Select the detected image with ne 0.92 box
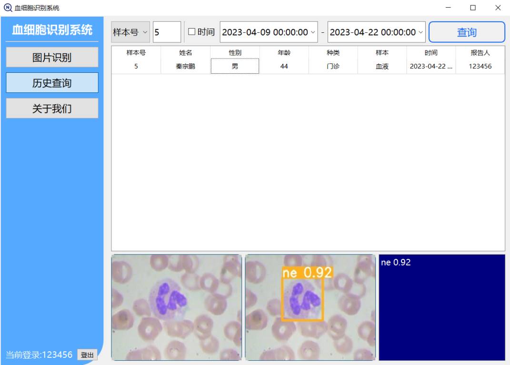 point(310,307)
